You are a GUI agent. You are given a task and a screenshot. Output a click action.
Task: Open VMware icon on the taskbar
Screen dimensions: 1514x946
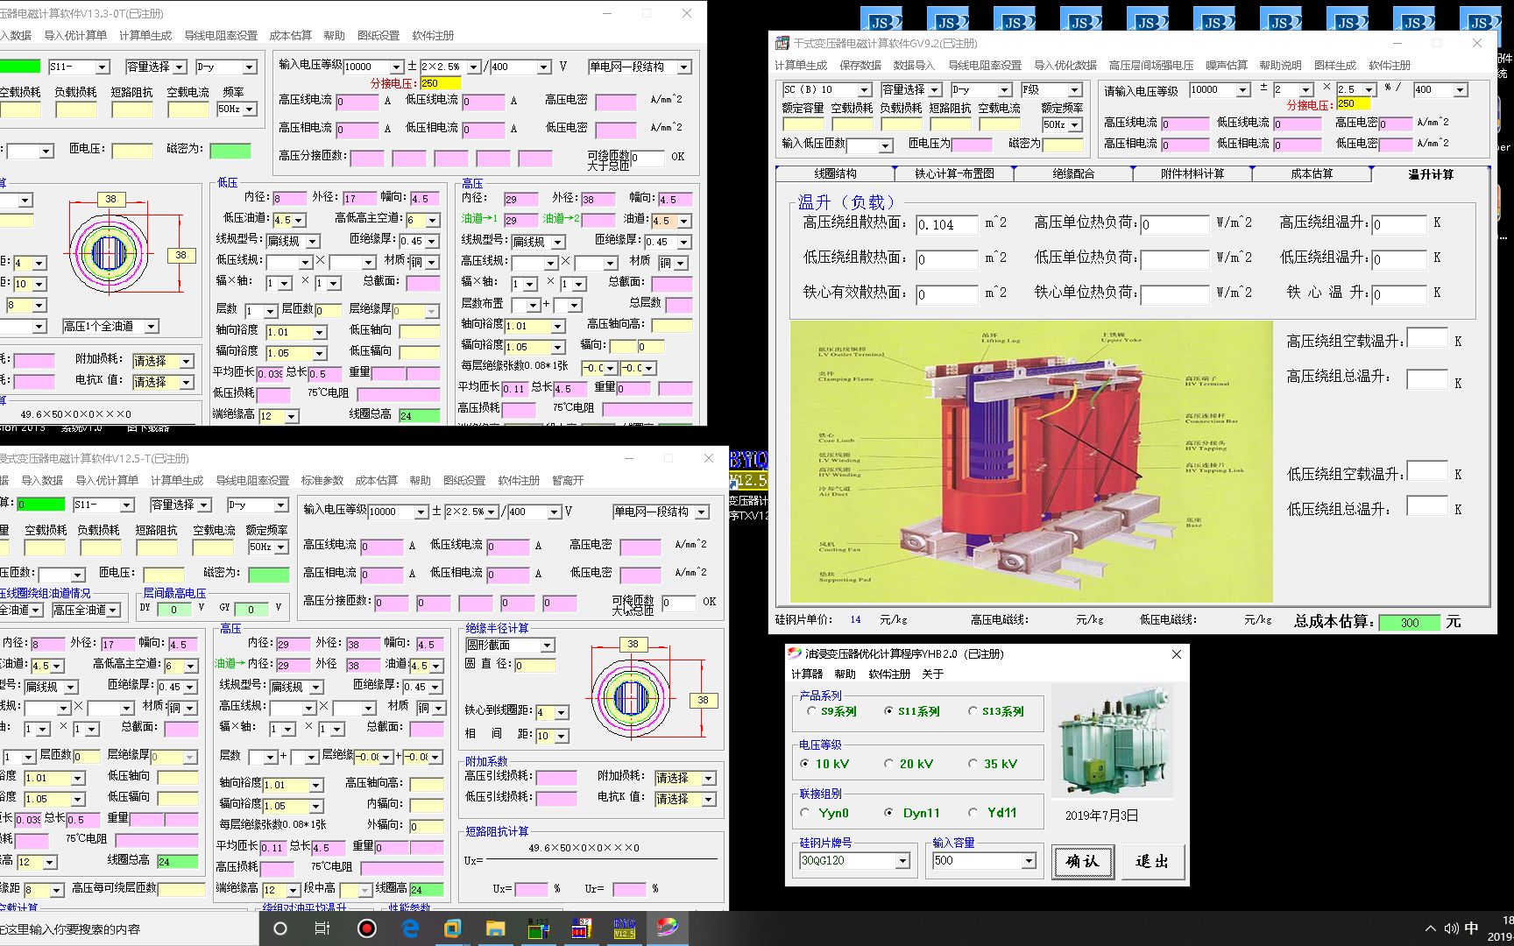tap(452, 928)
